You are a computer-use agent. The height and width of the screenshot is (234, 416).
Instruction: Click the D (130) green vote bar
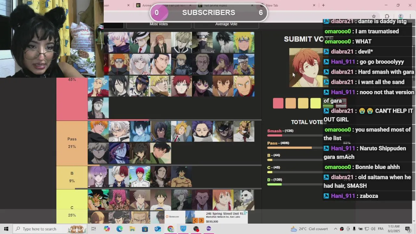[295, 184]
